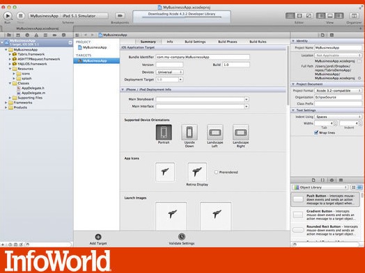Image resolution: width=365 pixels, height=273 pixels.
Task: Click the Organization field
Action: (x=339, y=97)
